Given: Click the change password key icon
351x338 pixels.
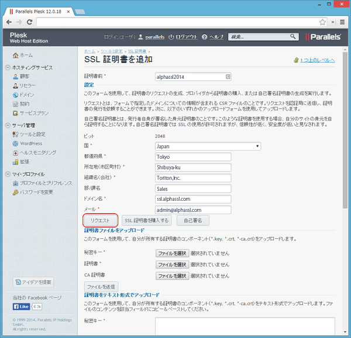Looking at the screenshot, I should point(15,192).
